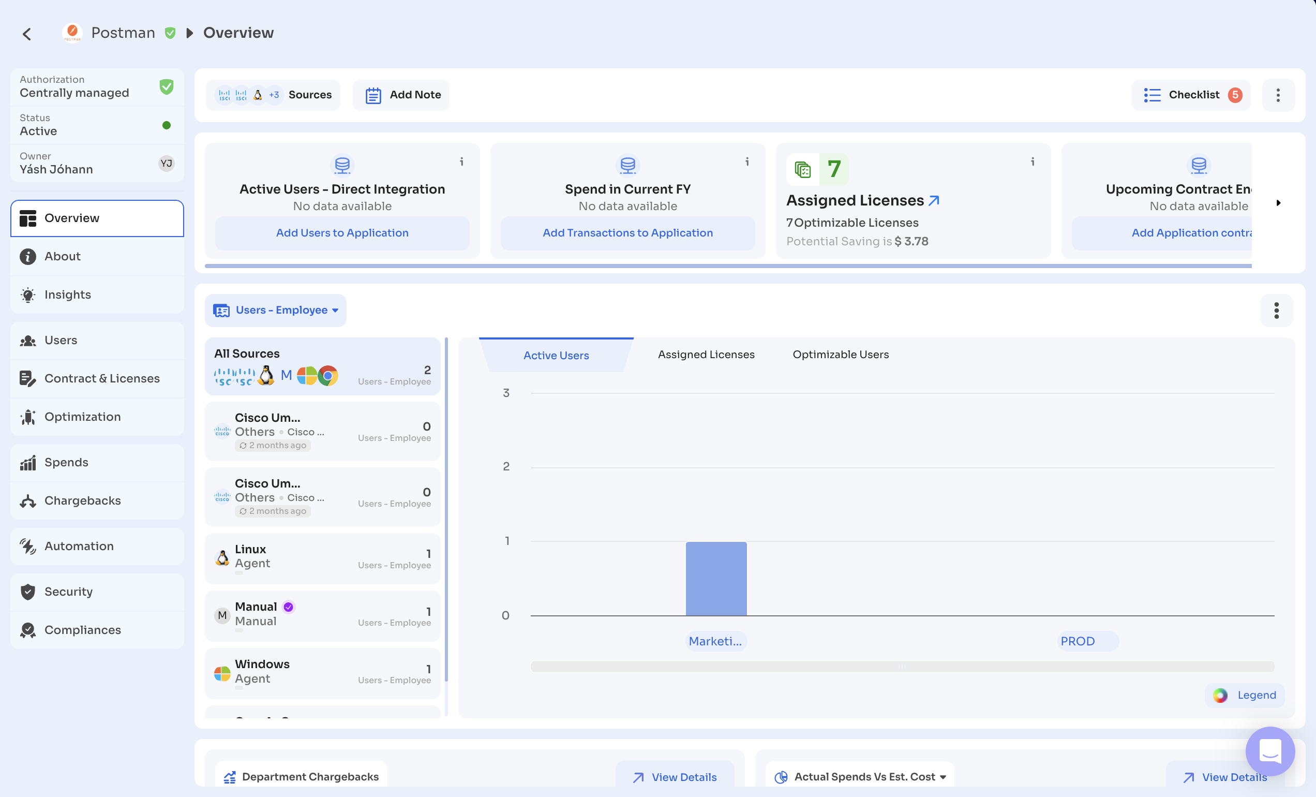
Task: Click the Chargebacks sidebar icon
Action: tap(28, 501)
